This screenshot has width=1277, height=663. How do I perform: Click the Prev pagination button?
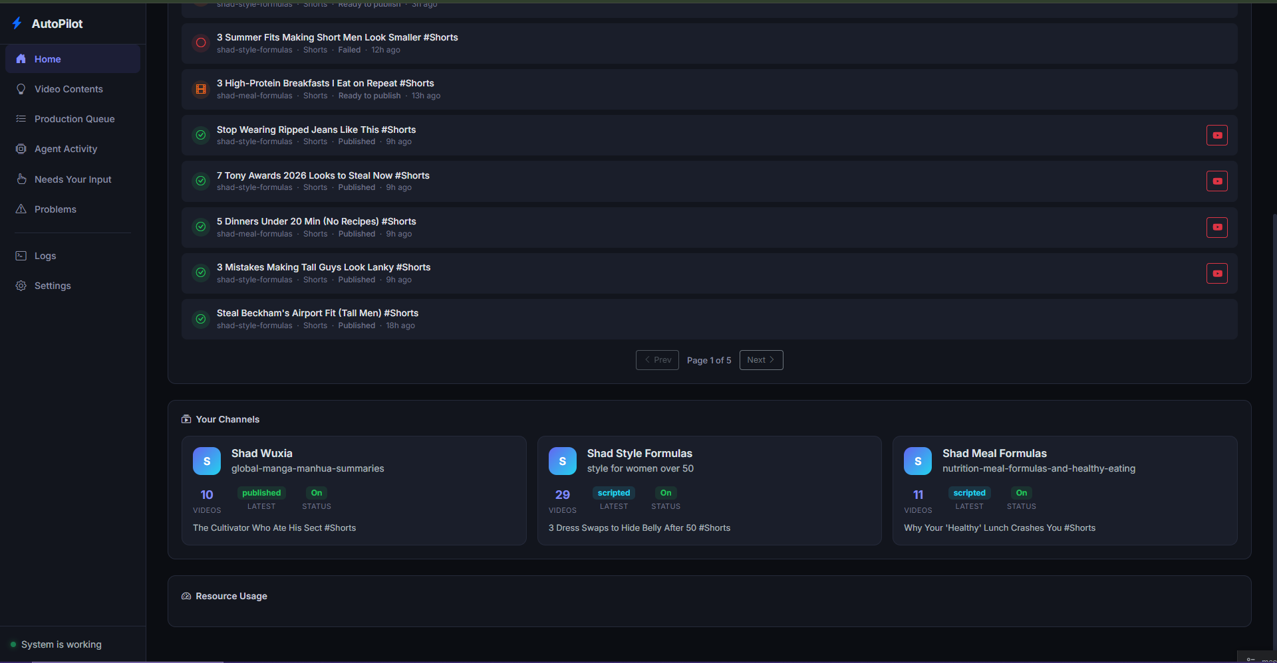[657, 360]
